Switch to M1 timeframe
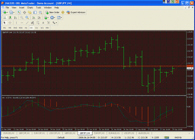This screenshot has width=195, height=140. point(5,28)
